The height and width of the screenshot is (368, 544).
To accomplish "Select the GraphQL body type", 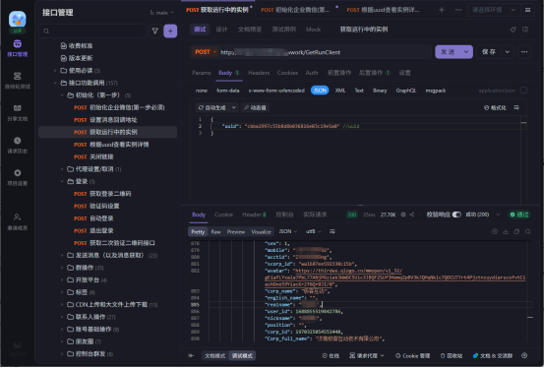I will click(406, 91).
